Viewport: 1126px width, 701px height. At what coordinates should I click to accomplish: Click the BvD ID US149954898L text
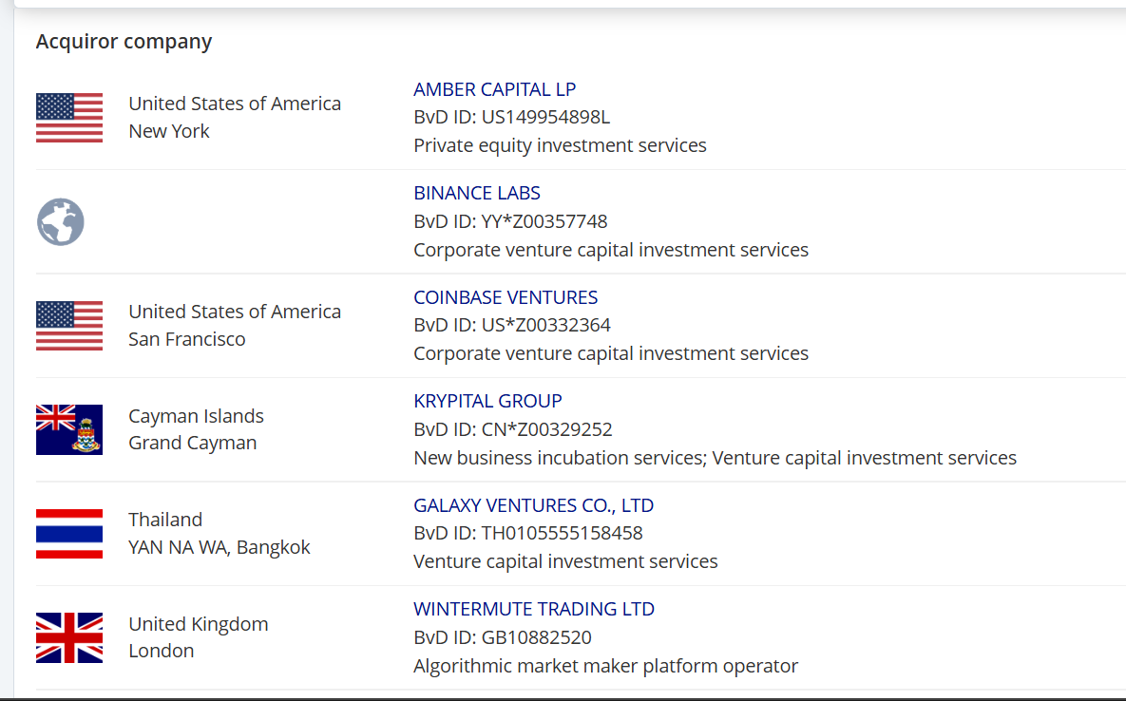511,117
